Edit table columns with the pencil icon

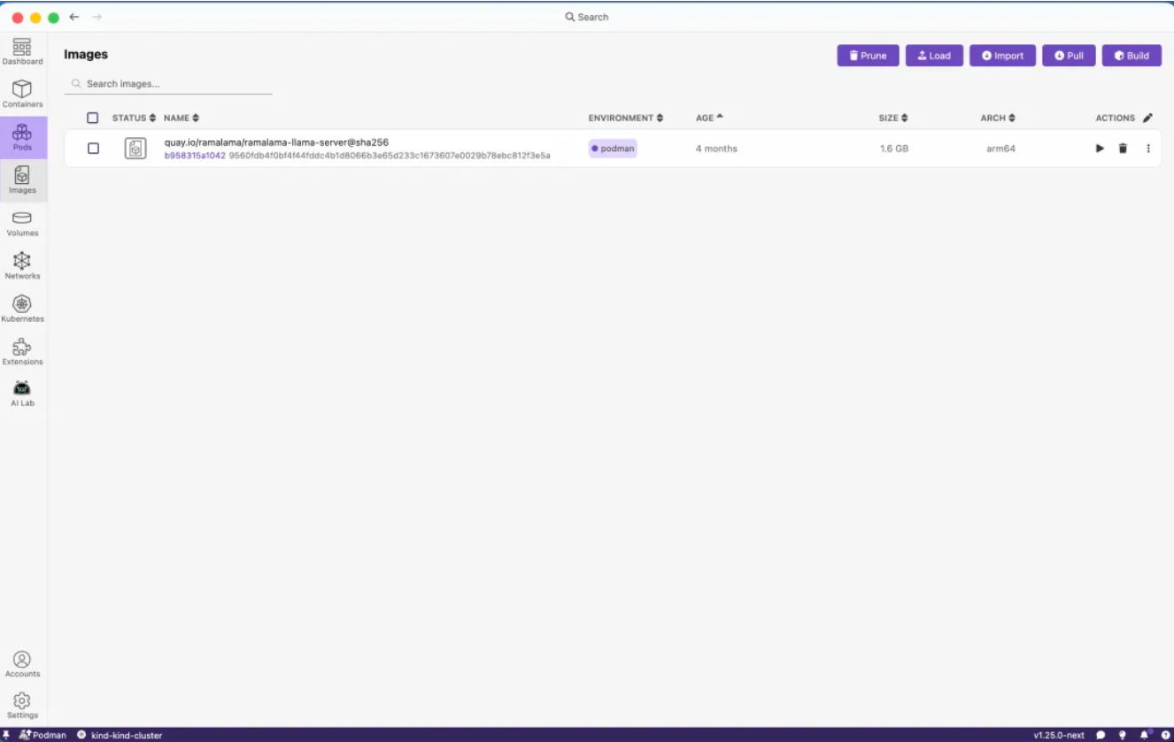(x=1147, y=118)
